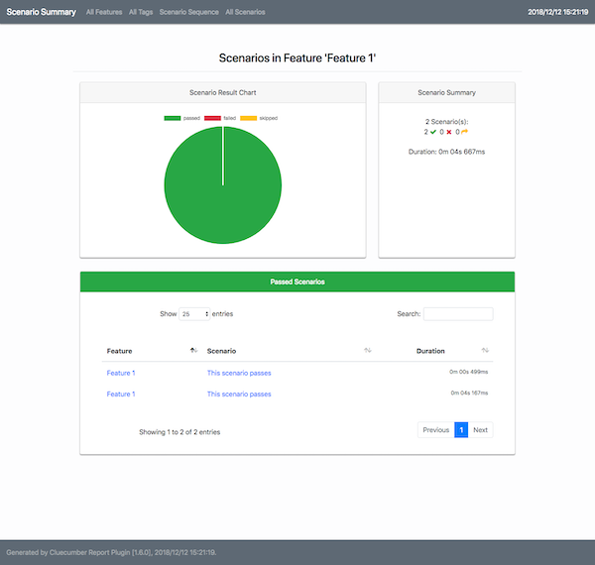Click the orange skipped arrow icon
This screenshot has width=595, height=565.
[464, 132]
